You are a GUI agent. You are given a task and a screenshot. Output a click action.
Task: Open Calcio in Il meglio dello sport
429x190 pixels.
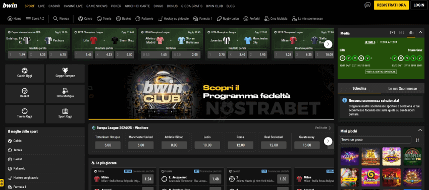point(45,141)
